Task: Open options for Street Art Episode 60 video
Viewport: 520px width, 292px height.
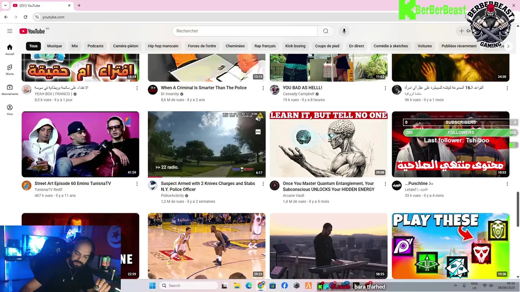Action: pos(137,184)
